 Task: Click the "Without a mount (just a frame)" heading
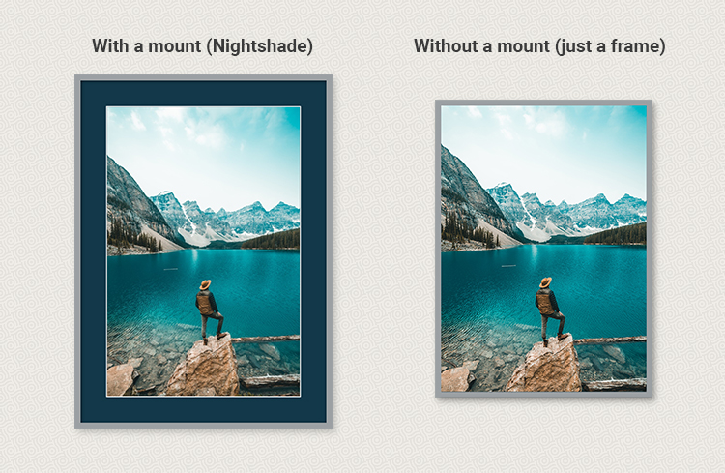point(539,46)
